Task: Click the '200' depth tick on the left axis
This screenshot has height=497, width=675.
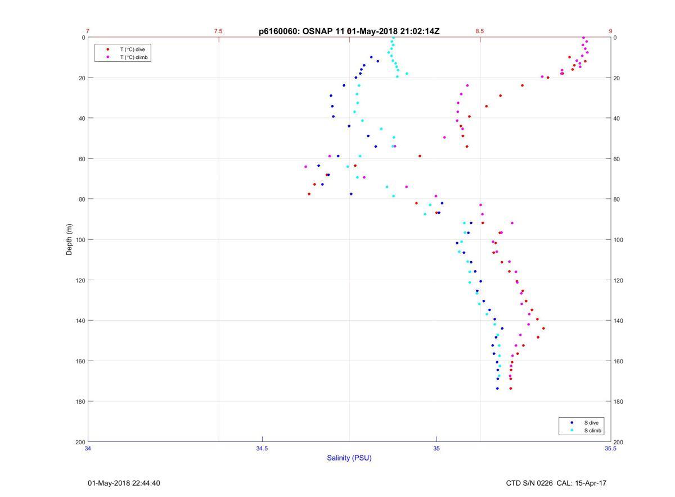Action: (80, 442)
